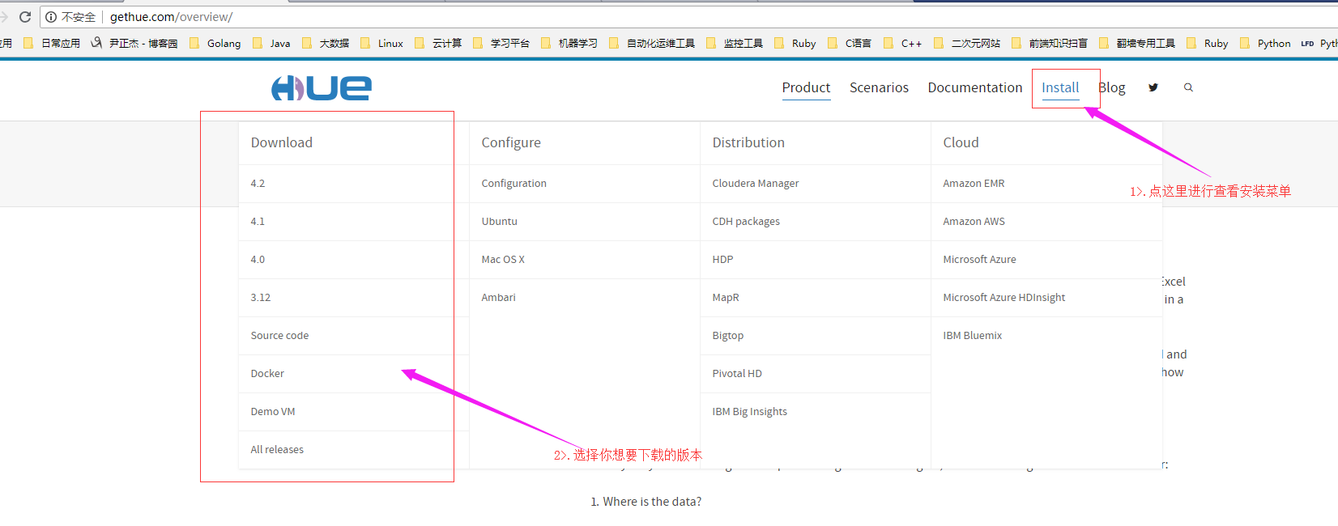Click the Configure column heading
The width and height of the screenshot is (1338, 526).
click(x=511, y=143)
